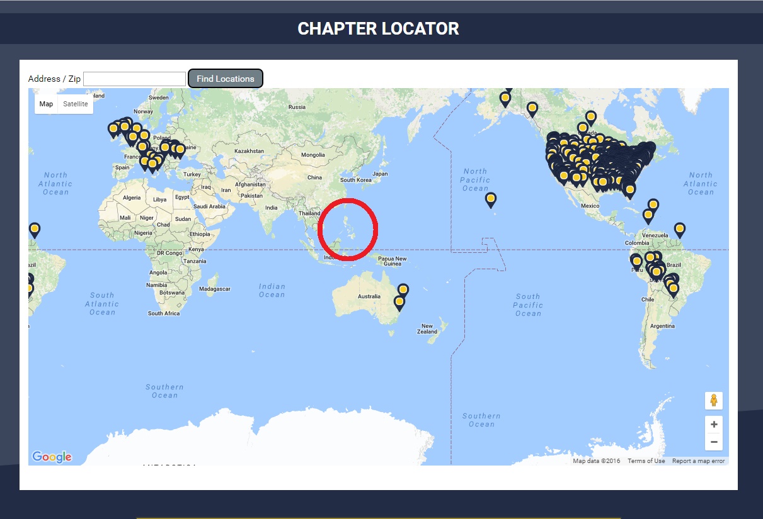Select the Alaska chapter marker
Image resolution: width=763 pixels, height=519 pixels.
coord(505,98)
